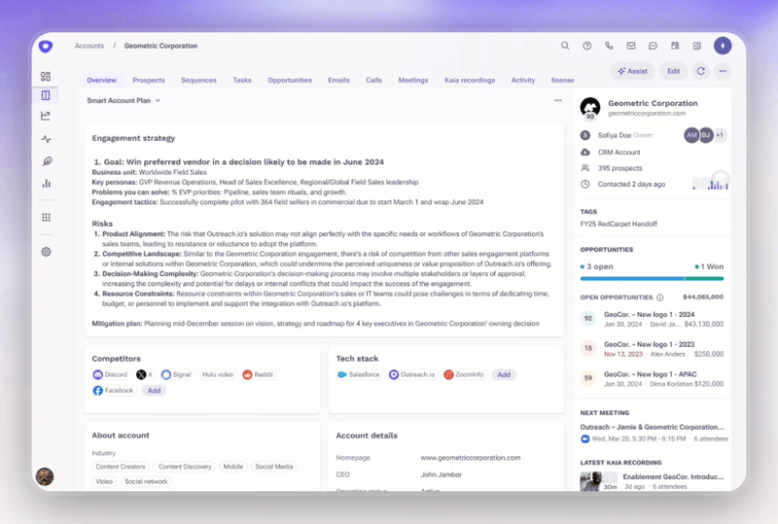
Task: Click the help question mark icon
Action: click(x=587, y=46)
